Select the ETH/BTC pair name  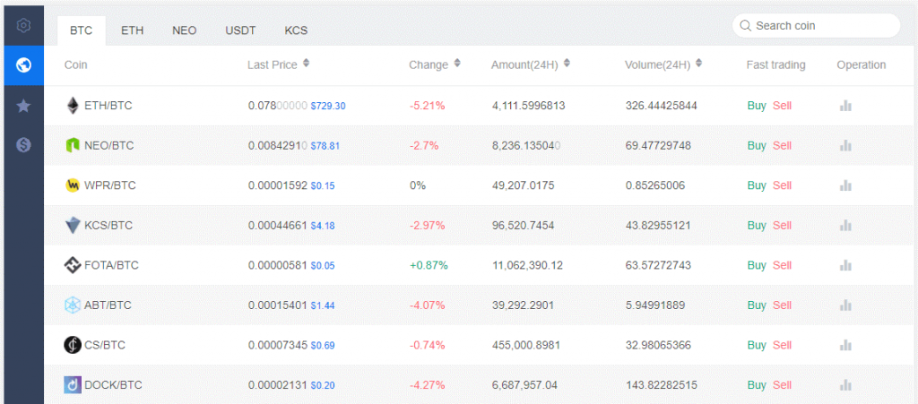108,106
